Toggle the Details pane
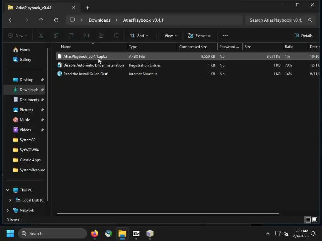This screenshot has width=322, height=241. point(303,36)
